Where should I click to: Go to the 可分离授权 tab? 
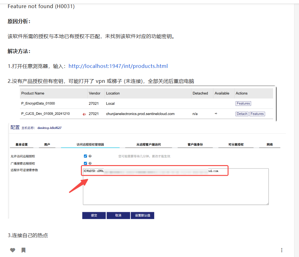(x=236, y=145)
